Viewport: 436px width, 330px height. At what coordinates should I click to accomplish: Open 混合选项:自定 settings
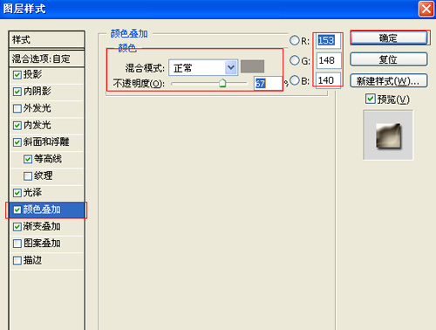(47, 58)
